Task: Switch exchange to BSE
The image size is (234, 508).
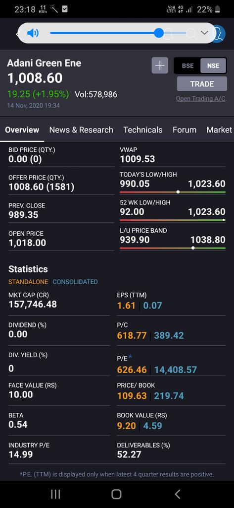Action: [187, 66]
